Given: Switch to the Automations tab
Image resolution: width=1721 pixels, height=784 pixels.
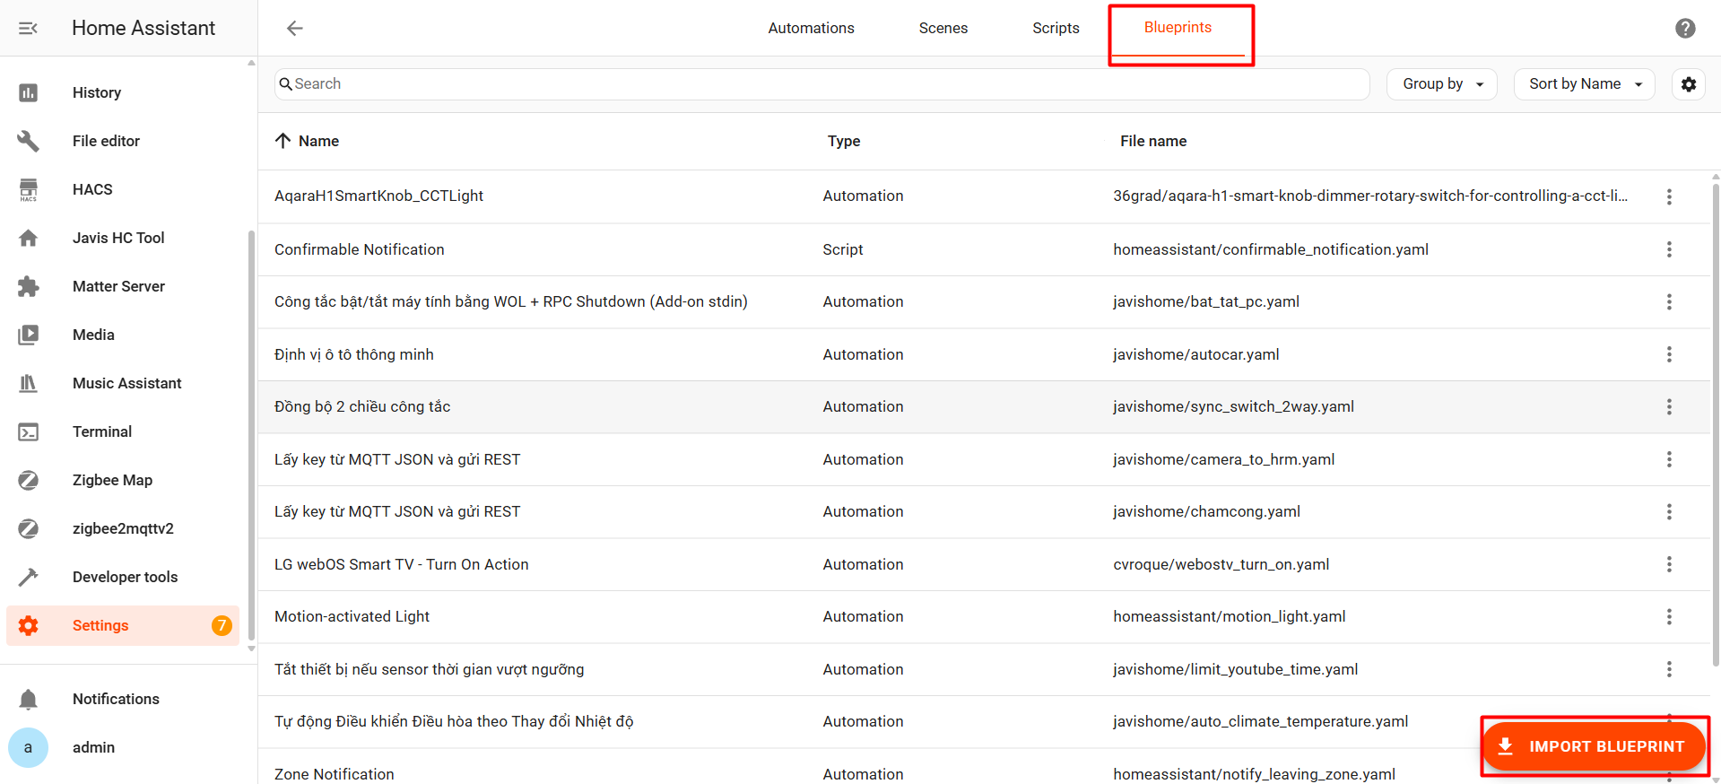Looking at the screenshot, I should (x=811, y=28).
